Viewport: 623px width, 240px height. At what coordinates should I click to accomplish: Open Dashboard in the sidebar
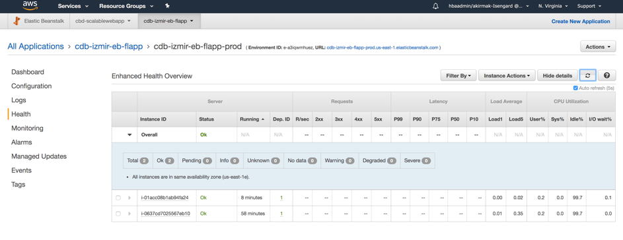tap(28, 72)
